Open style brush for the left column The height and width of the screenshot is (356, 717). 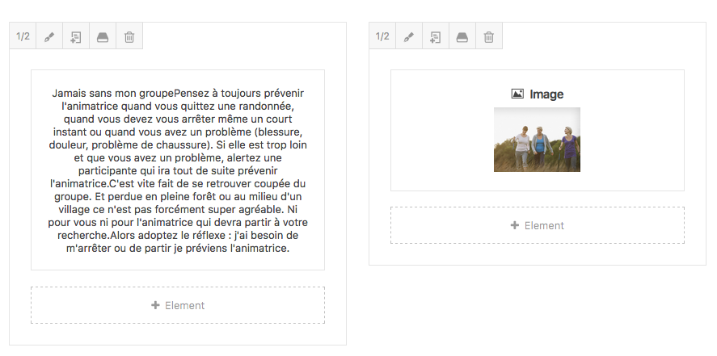click(x=49, y=37)
